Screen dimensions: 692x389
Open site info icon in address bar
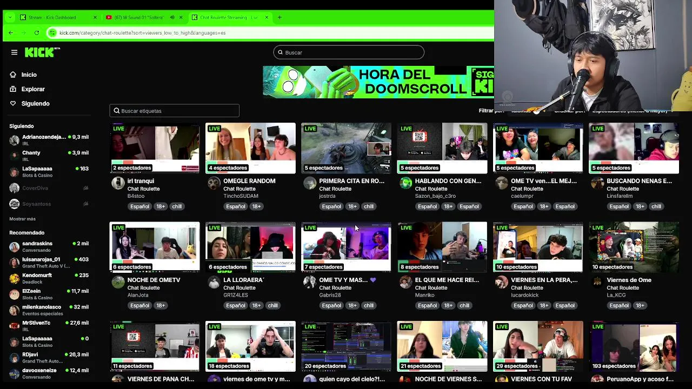(x=52, y=33)
